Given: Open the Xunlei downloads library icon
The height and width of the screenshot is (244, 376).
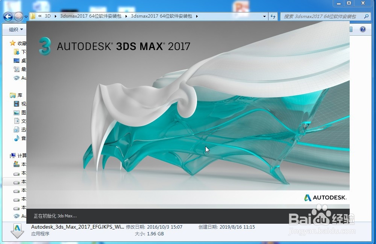Looking at the screenshot, I should pyautogui.click(x=17, y=130).
